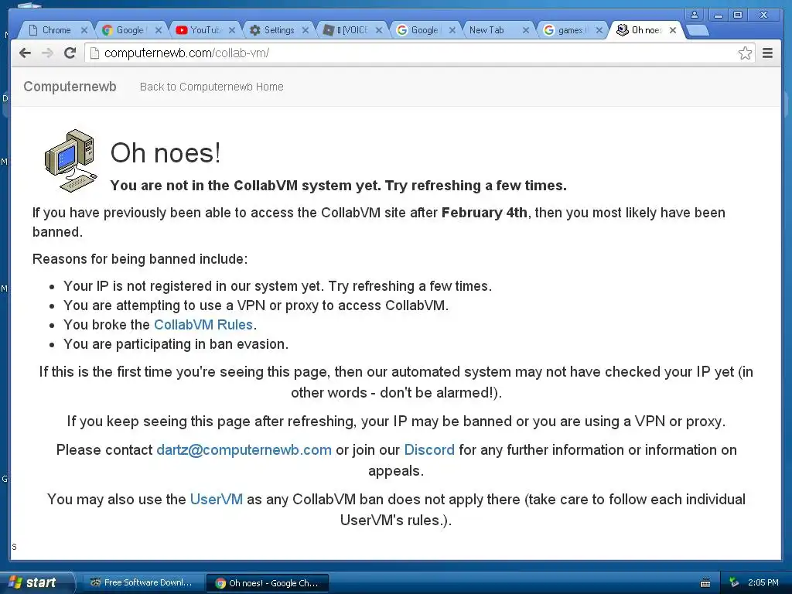792x594 pixels.
Task: Close the New Tab tab
Action: point(526,30)
